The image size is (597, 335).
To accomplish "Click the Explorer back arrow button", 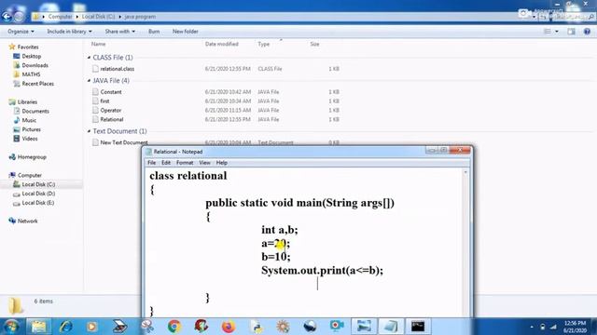I will [x=7, y=17].
